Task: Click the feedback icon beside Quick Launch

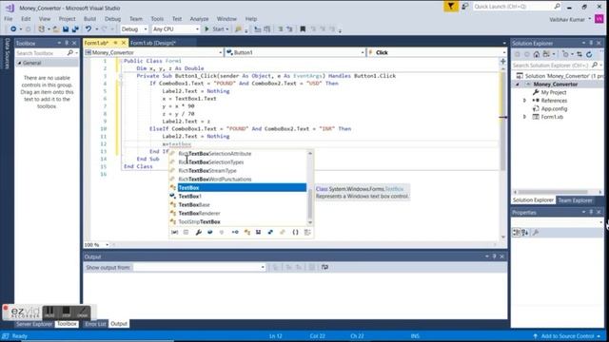Action: click(465, 7)
